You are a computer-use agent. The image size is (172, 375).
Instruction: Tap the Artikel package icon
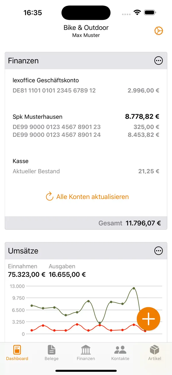point(155,349)
